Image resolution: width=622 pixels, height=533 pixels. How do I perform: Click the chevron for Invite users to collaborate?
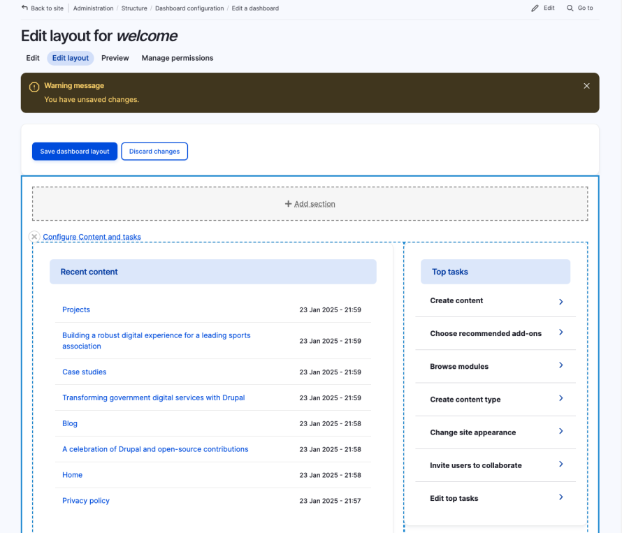pos(561,464)
